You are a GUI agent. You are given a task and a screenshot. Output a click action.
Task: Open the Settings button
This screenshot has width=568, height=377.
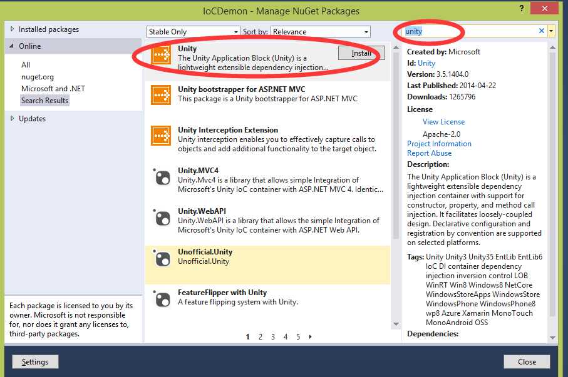35,362
